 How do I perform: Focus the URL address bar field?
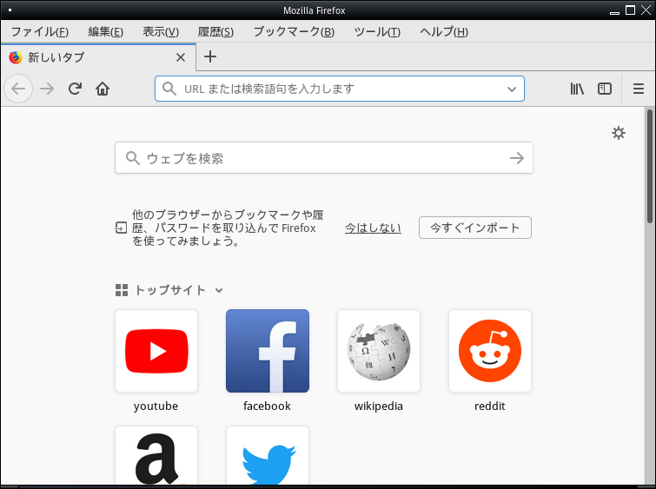coord(340,89)
